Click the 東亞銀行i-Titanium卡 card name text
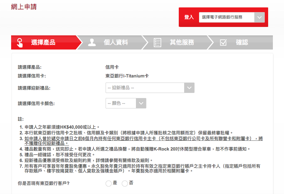The width and height of the screenshot is (284, 194). [127, 76]
